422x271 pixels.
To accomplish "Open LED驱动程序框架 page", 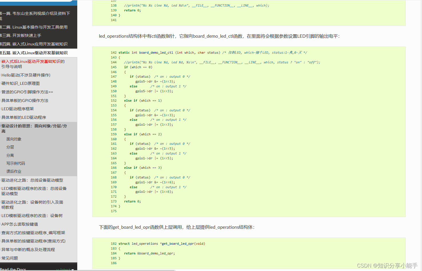I will point(17,109).
